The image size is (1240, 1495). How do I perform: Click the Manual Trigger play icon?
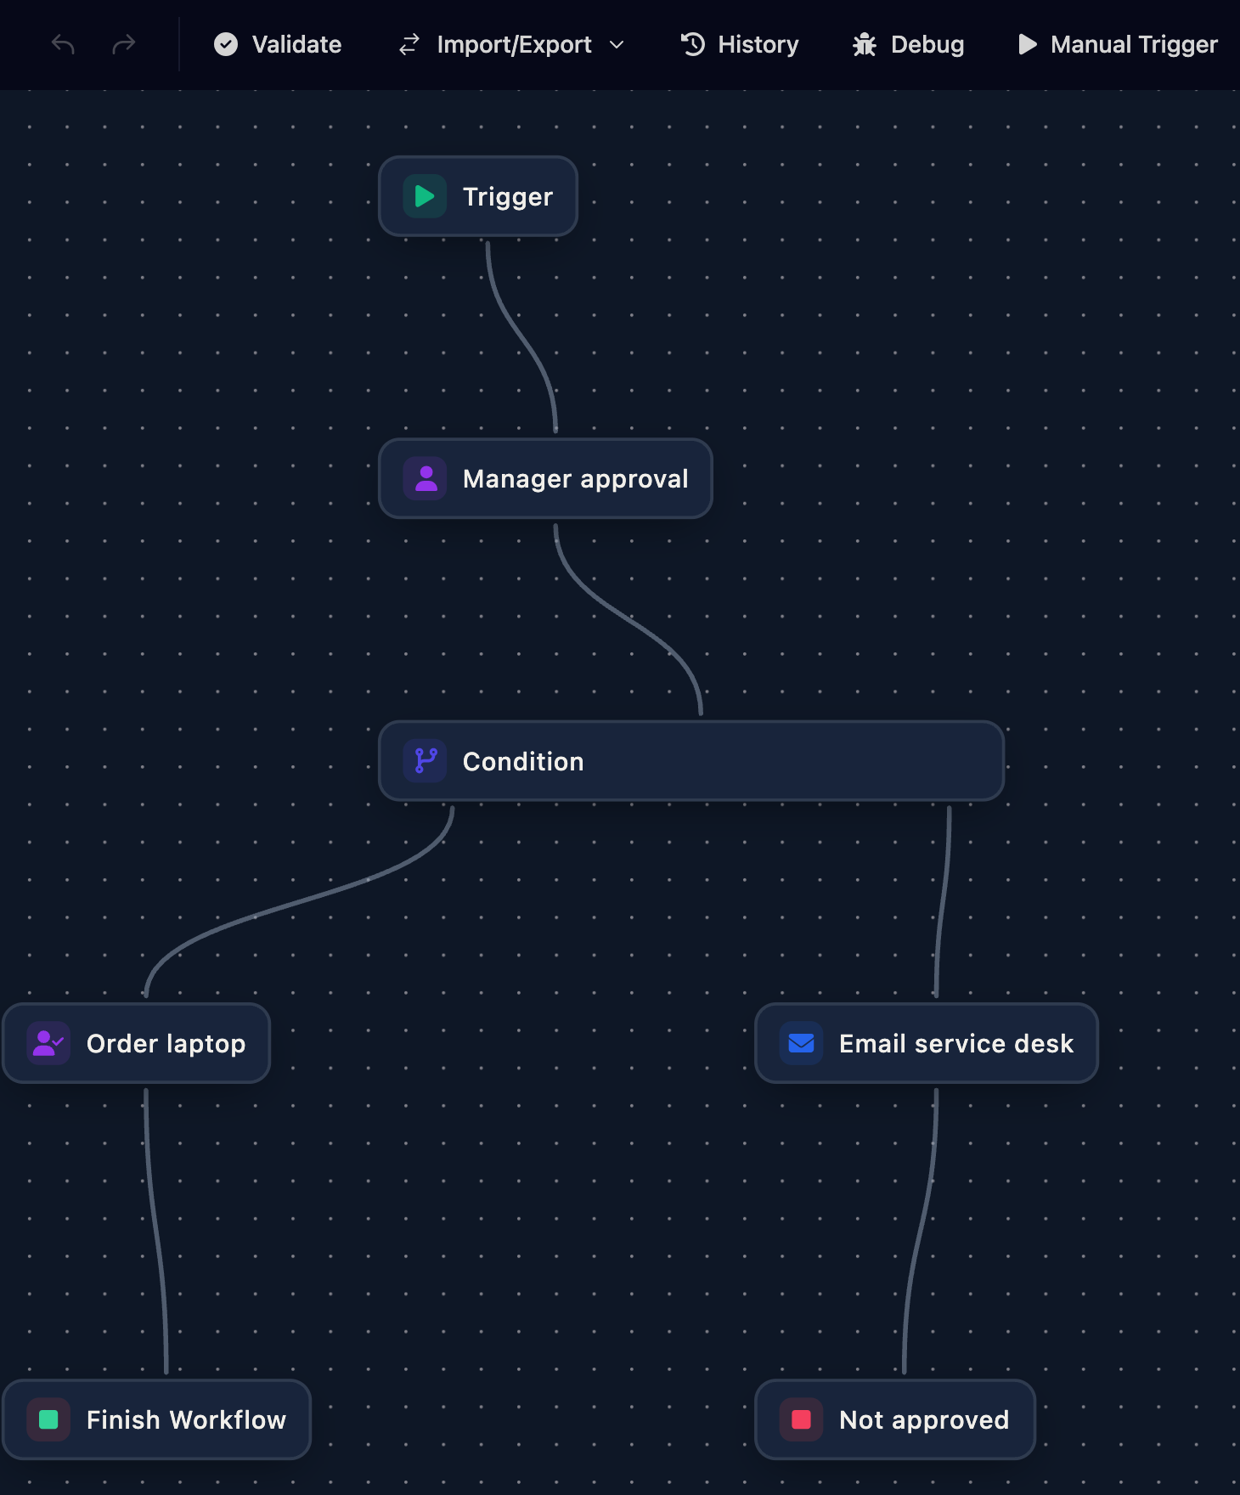(1028, 44)
